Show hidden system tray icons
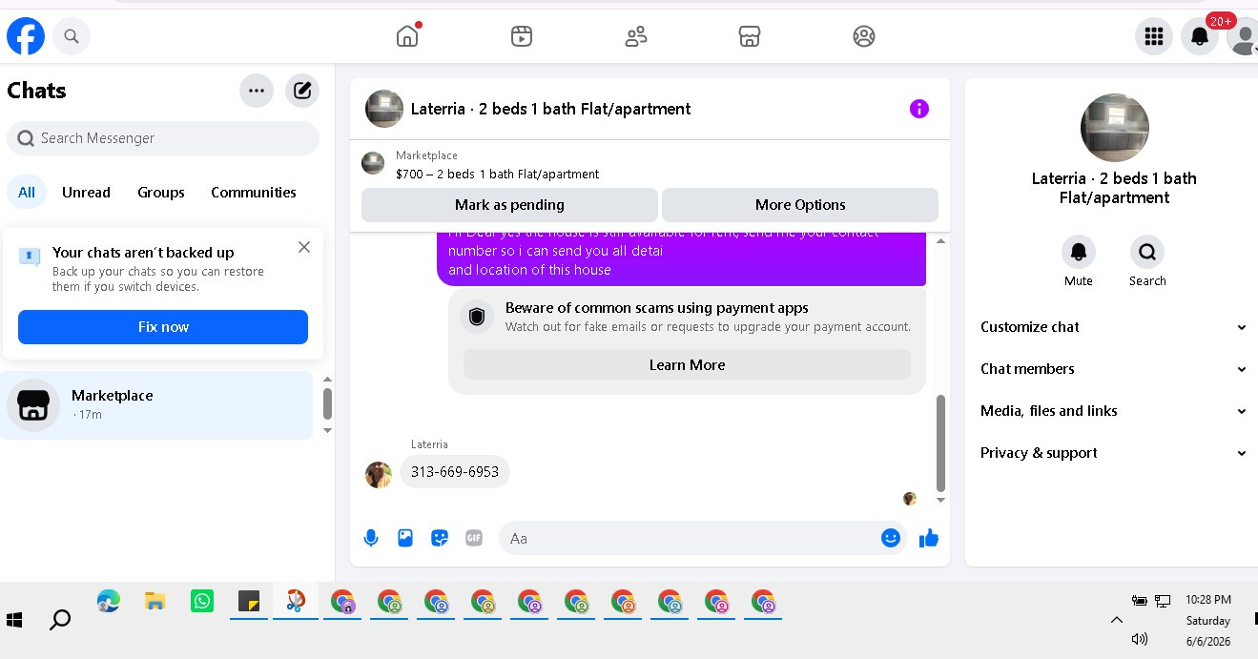Screen dimensions: 1258x659 (x=1117, y=620)
